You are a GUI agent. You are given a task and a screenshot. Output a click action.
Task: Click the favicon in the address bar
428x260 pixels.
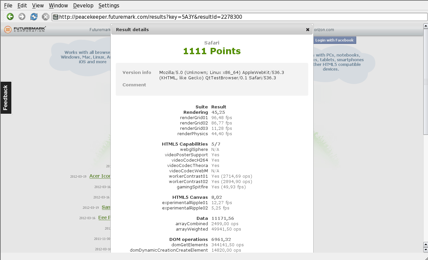click(56, 17)
